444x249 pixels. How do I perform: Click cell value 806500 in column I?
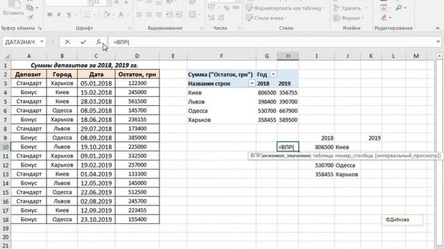[x=316, y=147]
